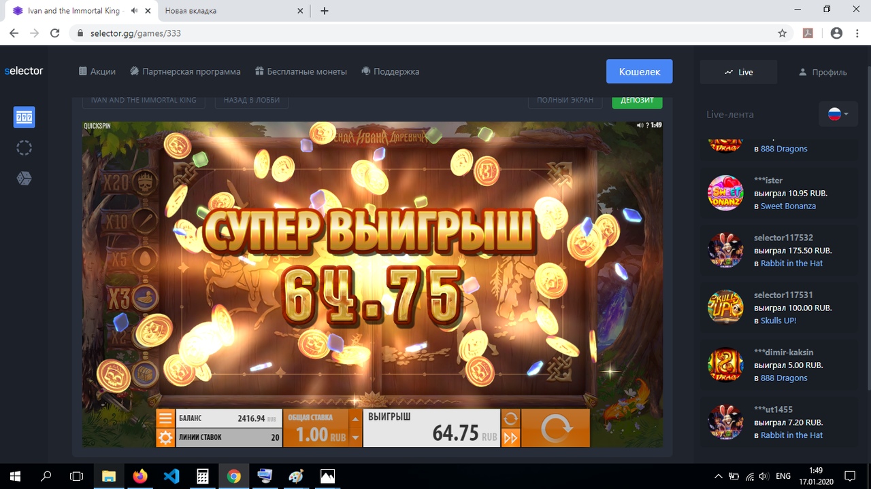The image size is (871, 489).
Task: Open Paint from the taskbar
Action: pyautogui.click(x=297, y=476)
